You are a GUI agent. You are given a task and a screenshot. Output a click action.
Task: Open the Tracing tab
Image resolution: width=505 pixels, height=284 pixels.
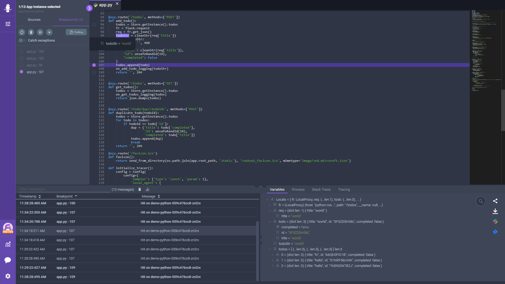pos(344,190)
